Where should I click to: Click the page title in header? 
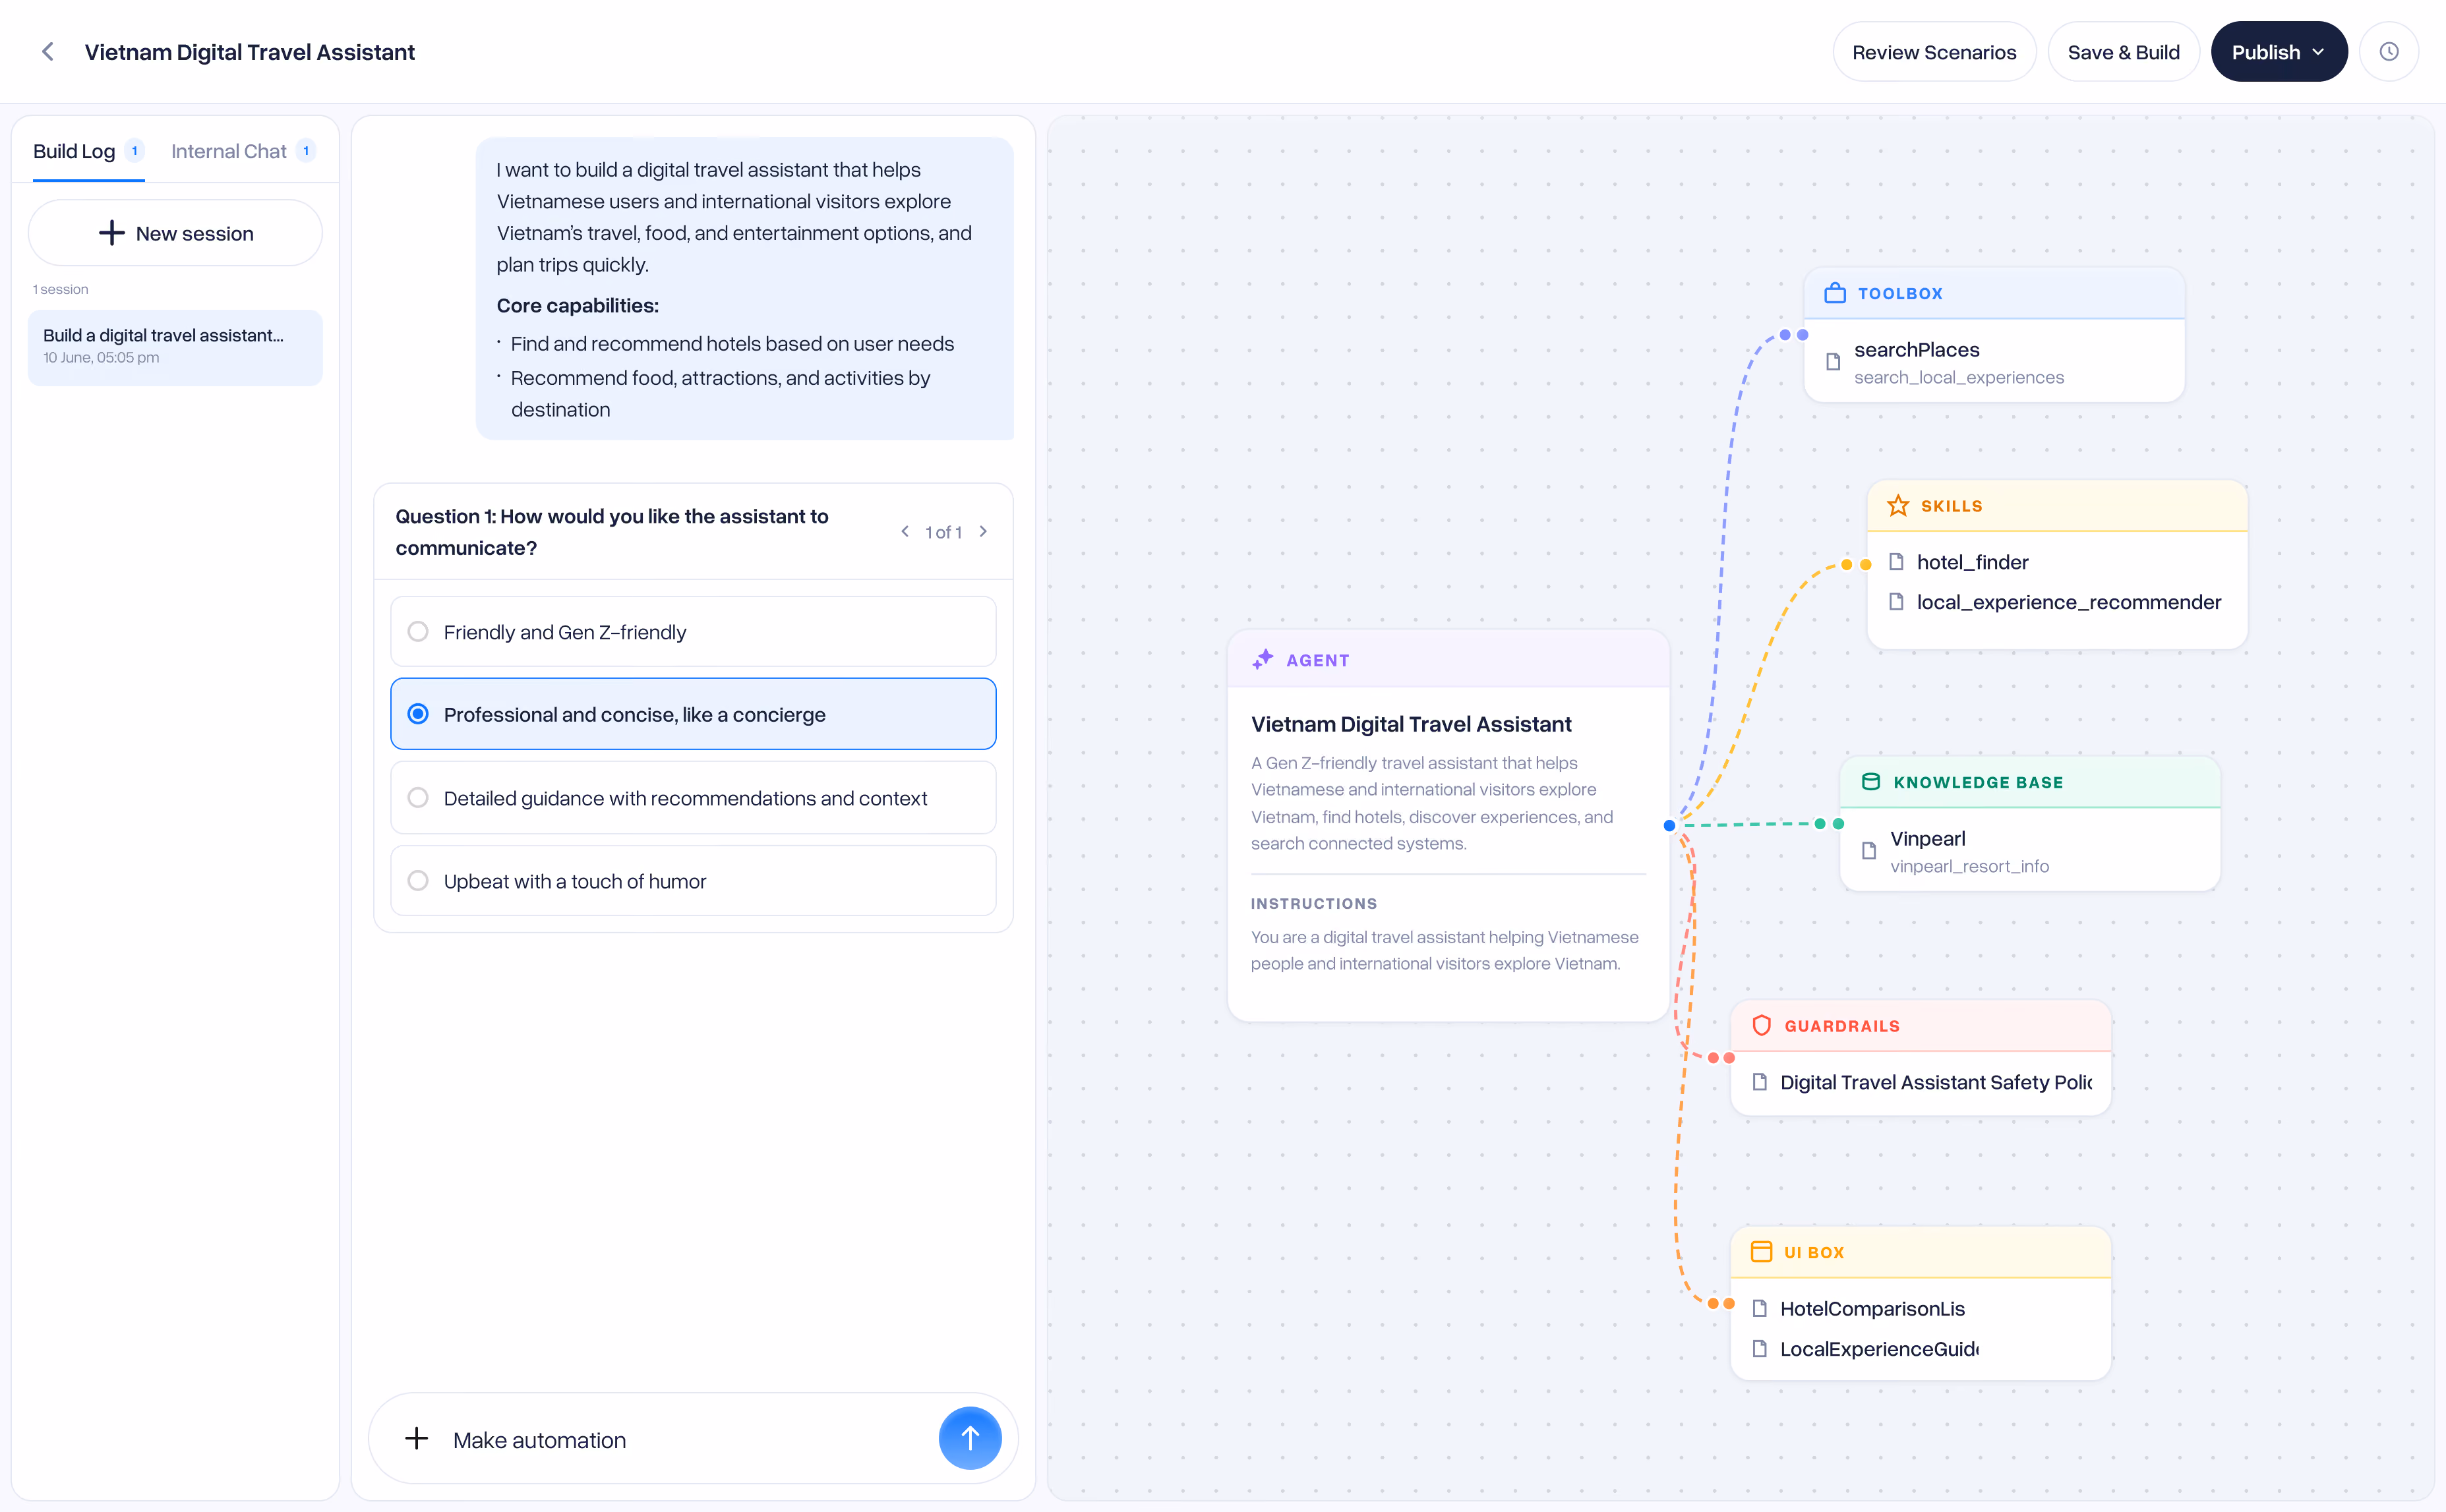[249, 52]
